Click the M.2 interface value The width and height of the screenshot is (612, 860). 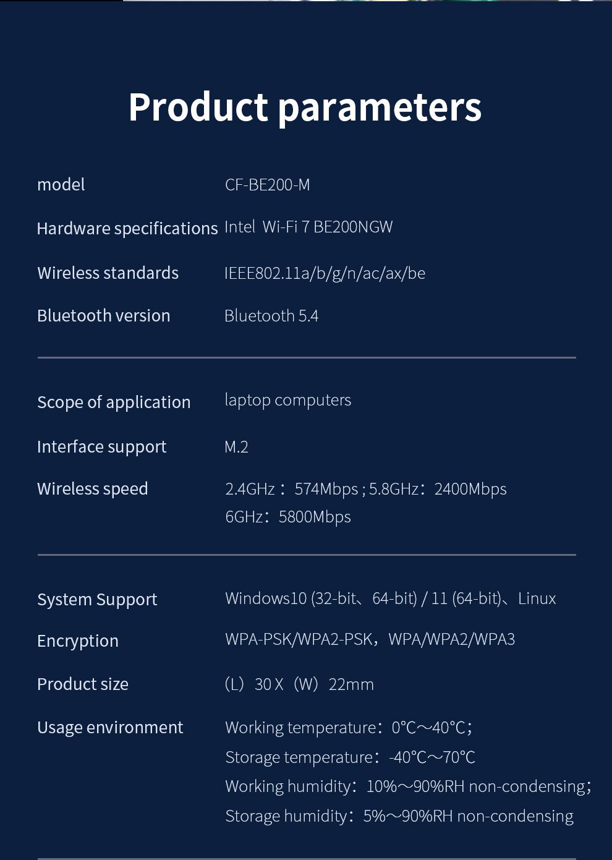(x=236, y=447)
